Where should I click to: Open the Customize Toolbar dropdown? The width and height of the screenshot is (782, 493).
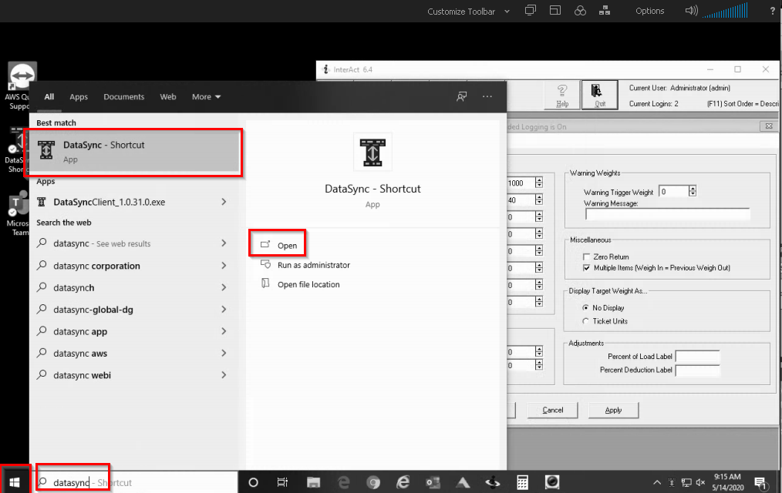coord(468,11)
